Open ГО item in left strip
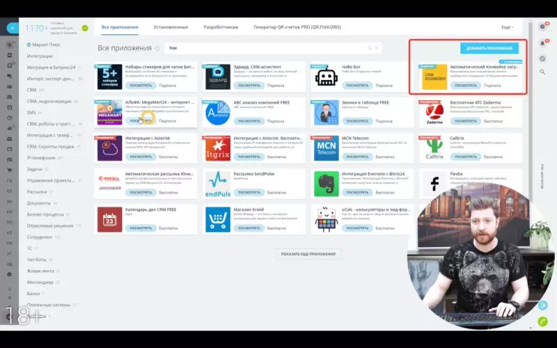The height and width of the screenshot is (348, 557). tap(10, 180)
